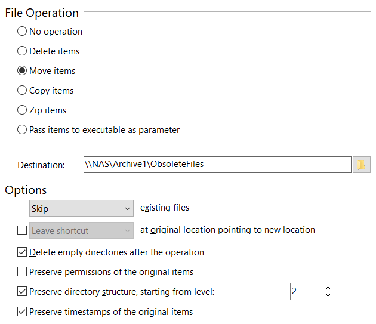The width and height of the screenshot is (376, 324).
Task: Uncheck Preserve timestamps of the original items
Action: pos(22,311)
